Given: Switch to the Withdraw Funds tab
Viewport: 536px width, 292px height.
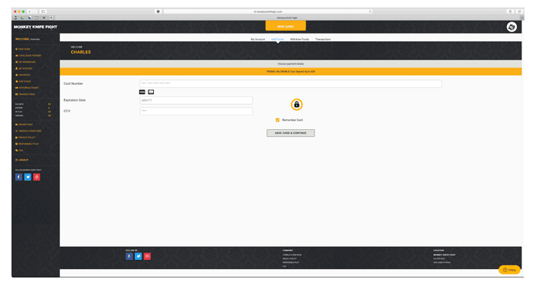Looking at the screenshot, I should [299, 39].
